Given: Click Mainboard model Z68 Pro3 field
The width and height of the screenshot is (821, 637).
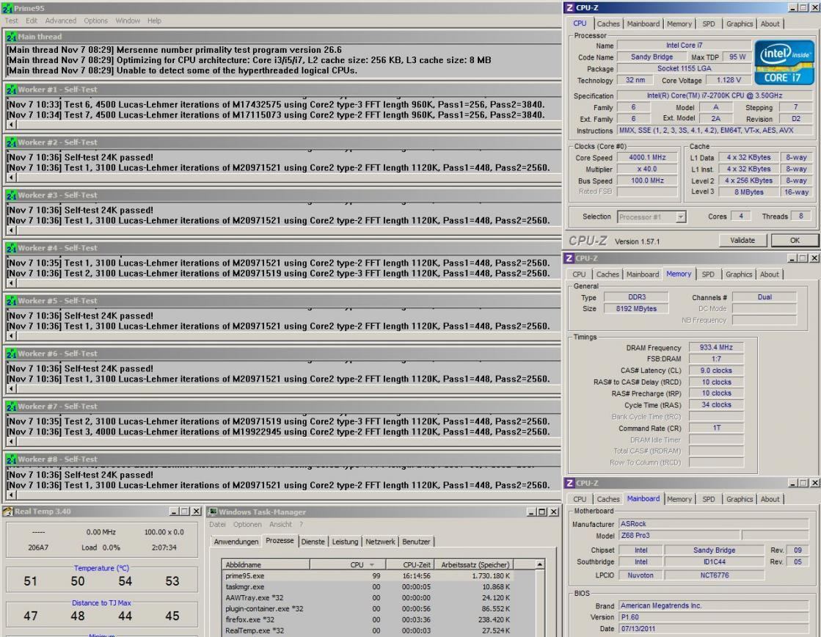Looking at the screenshot, I should click(679, 536).
